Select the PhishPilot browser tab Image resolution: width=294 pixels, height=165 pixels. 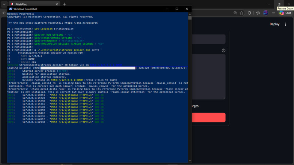(x=34, y=4)
